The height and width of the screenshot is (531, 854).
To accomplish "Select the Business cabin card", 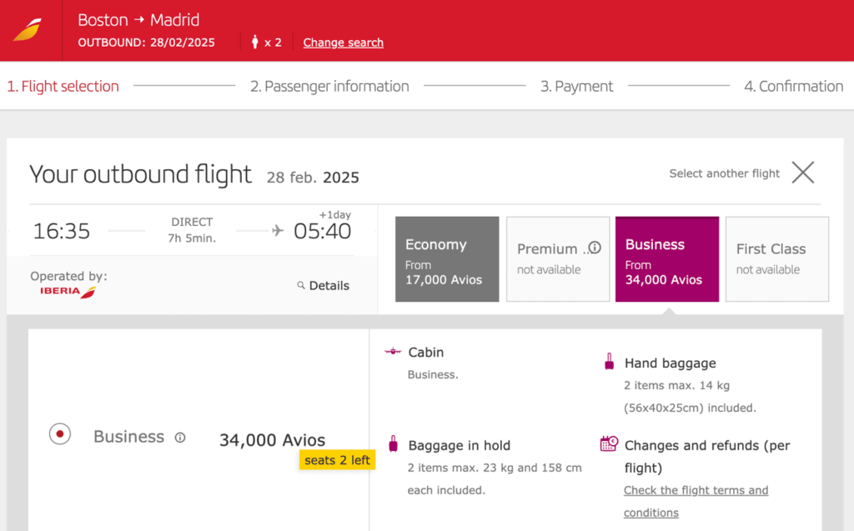I will pyautogui.click(x=666, y=258).
